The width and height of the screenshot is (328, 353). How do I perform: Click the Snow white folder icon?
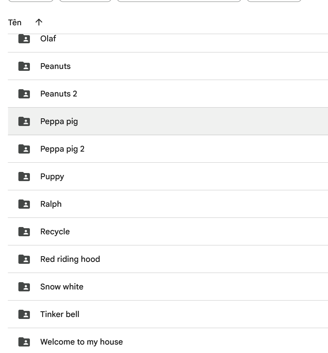click(x=24, y=287)
